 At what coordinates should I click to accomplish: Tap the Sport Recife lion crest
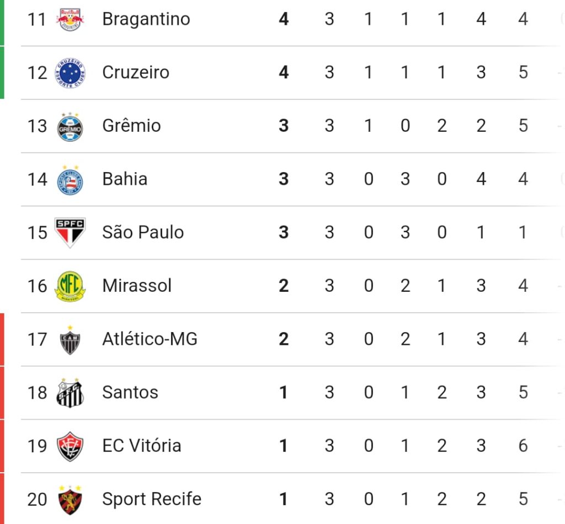click(70, 500)
